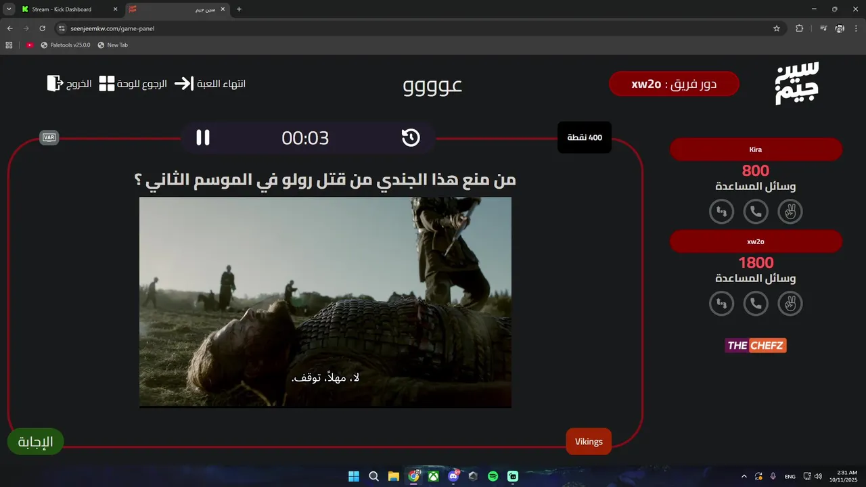Viewport: 866px width, 487px height.
Task: Use xw2o's phone call lifeline
Action: tap(756, 304)
